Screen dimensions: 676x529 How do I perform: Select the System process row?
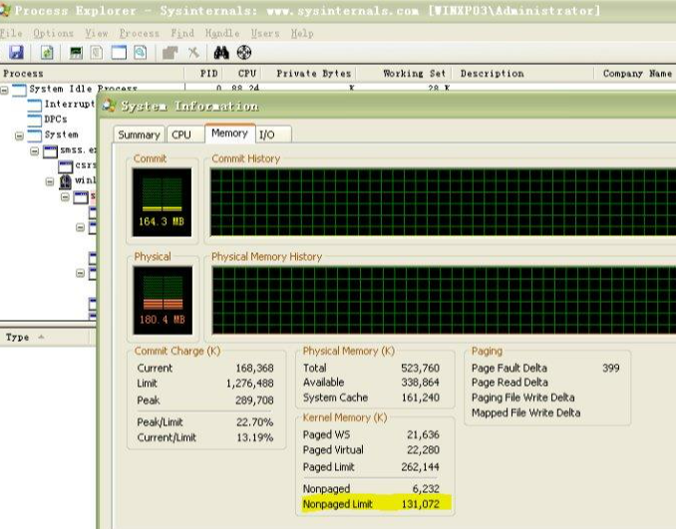click(x=61, y=134)
